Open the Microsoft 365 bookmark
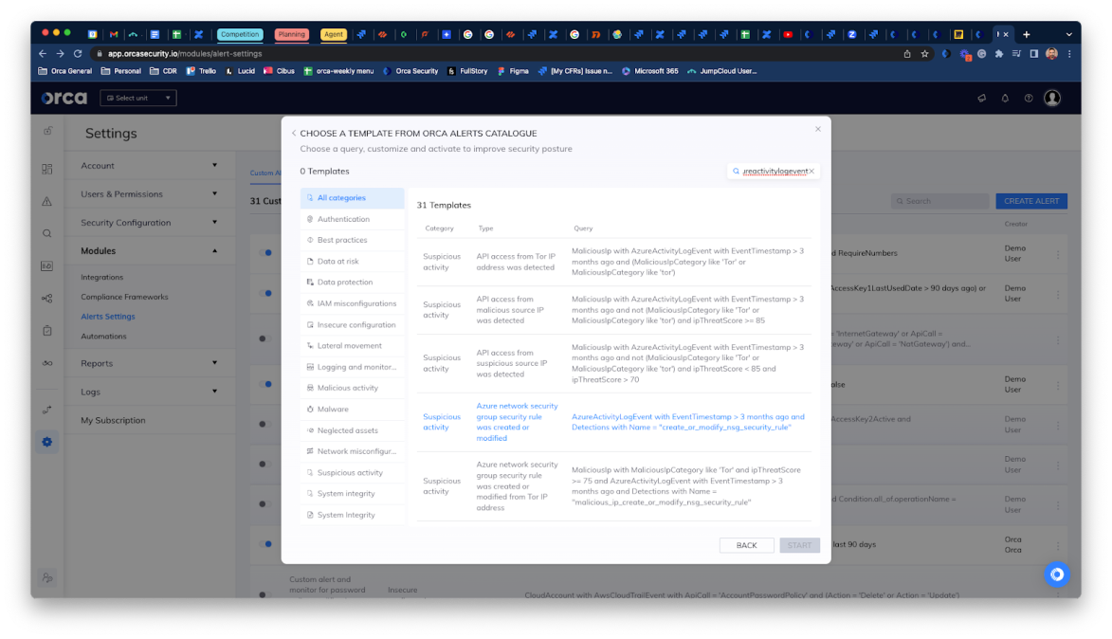This screenshot has height=639, width=1112. coord(649,71)
